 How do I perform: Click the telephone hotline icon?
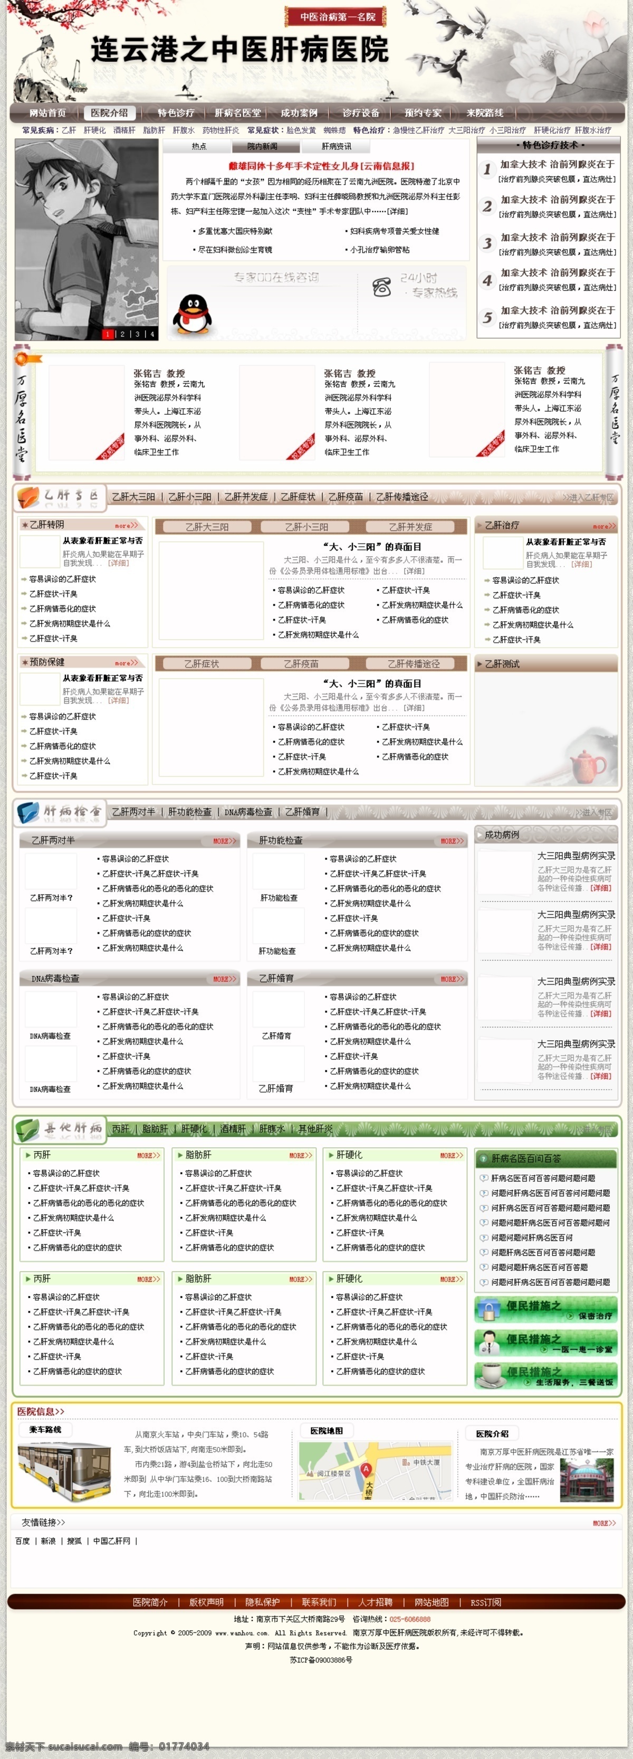pos(382,288)
